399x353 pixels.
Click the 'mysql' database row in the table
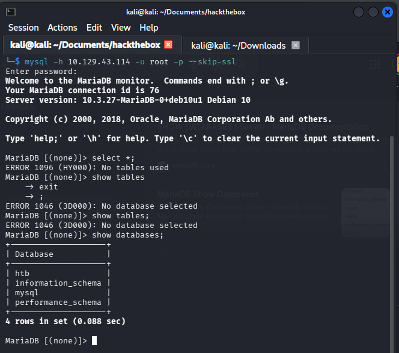click(58, 293)
